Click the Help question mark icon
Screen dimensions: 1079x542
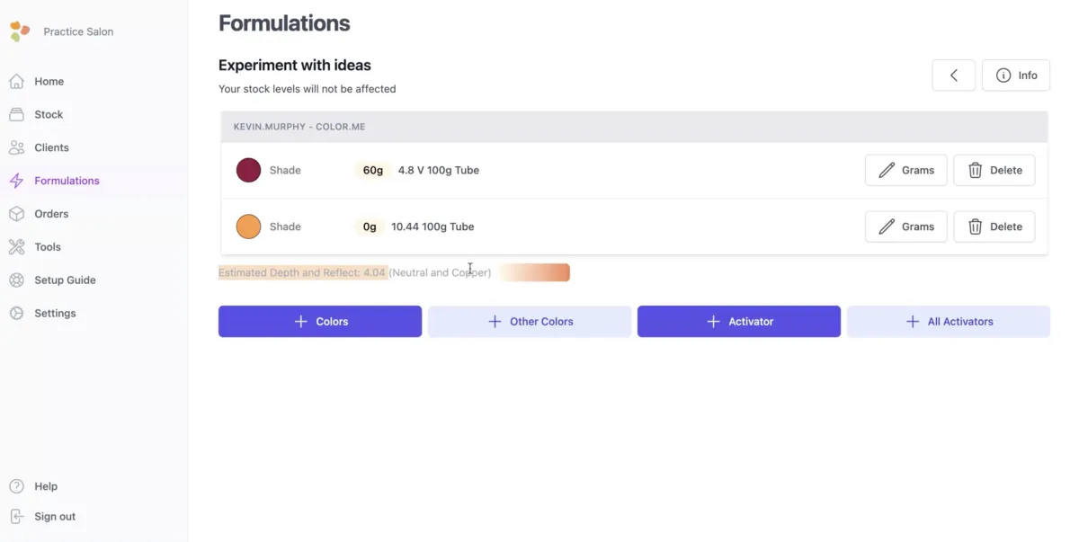(x=16, y=486)
